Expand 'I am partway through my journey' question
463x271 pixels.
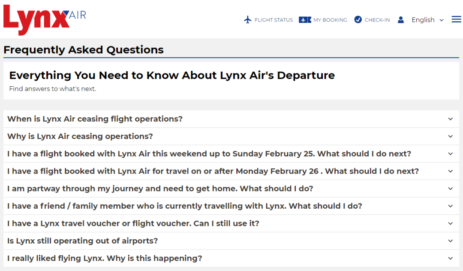coord(231,189)
